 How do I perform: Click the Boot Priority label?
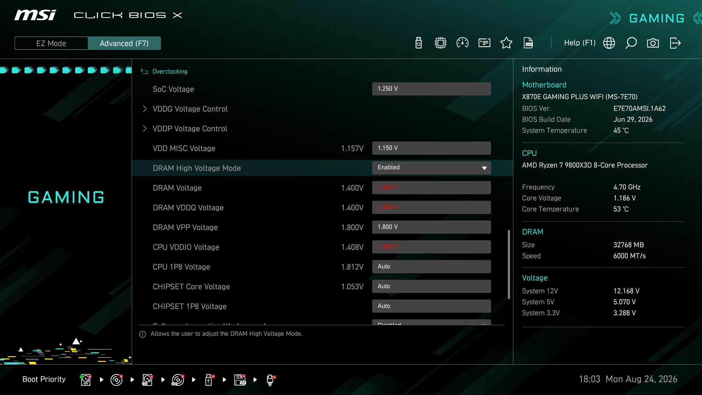click(44, 379)
